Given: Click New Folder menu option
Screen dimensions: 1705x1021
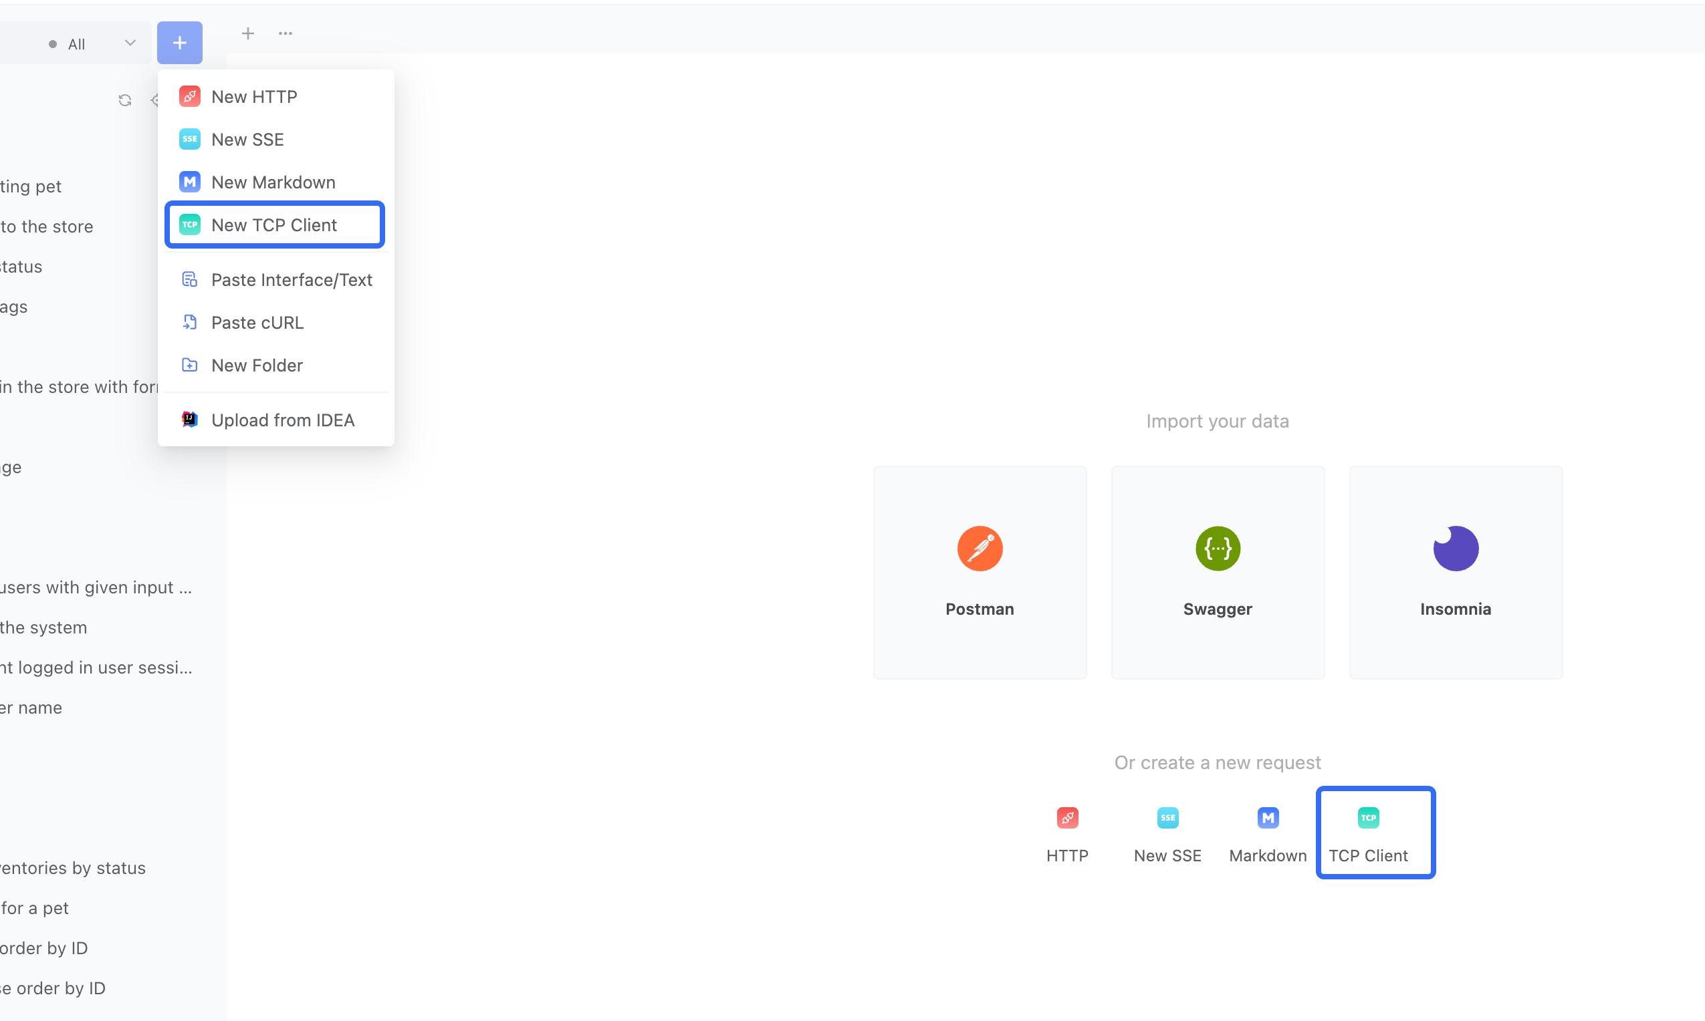Looking at the screenshot, I should [x=257, y=365].
